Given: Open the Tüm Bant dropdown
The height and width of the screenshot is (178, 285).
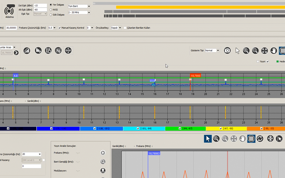Looking at the screenshot, I should pos(79,6).
